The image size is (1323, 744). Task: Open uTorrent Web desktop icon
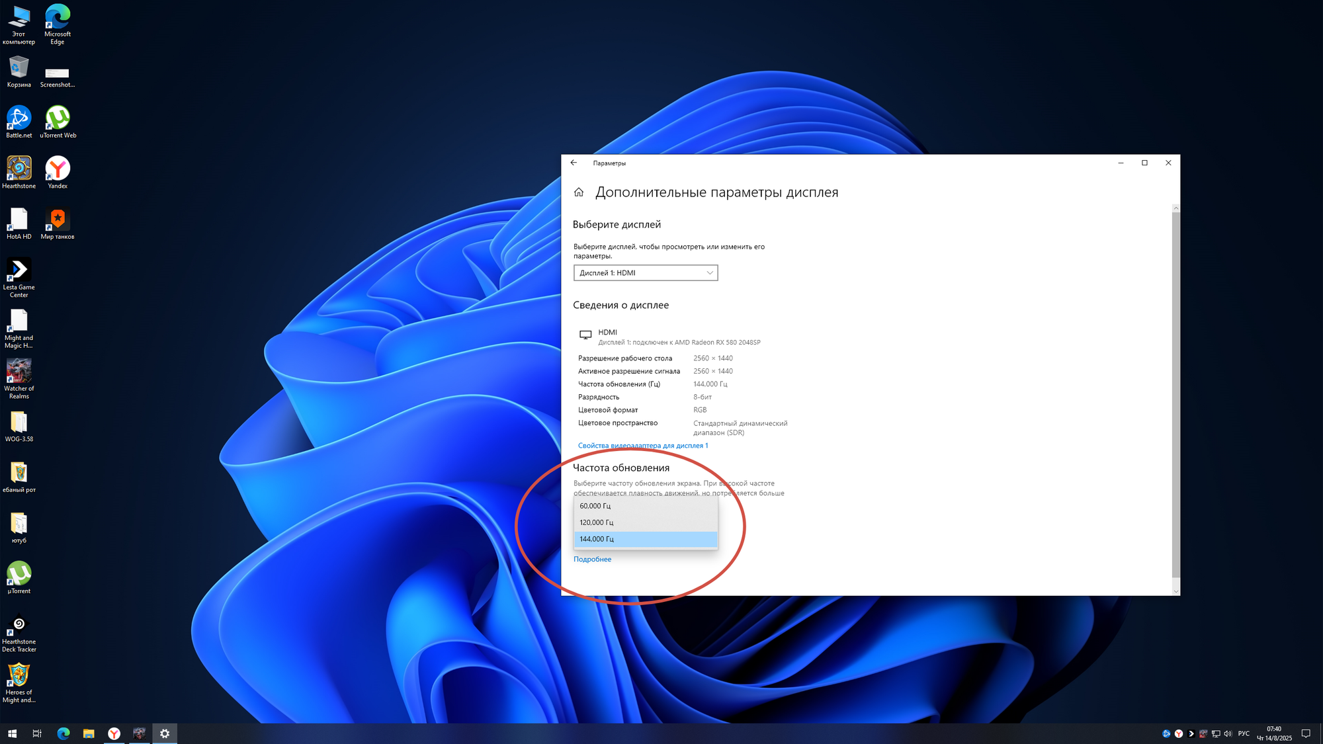(58, 119)
